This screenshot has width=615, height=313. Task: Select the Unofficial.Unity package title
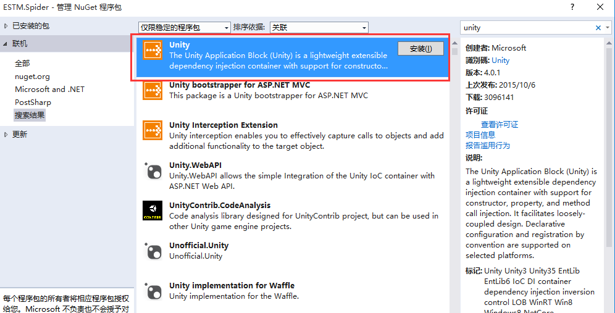(199, 246)
